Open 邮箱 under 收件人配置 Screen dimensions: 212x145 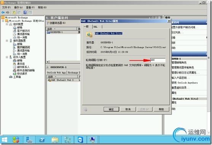click(20, 61)
